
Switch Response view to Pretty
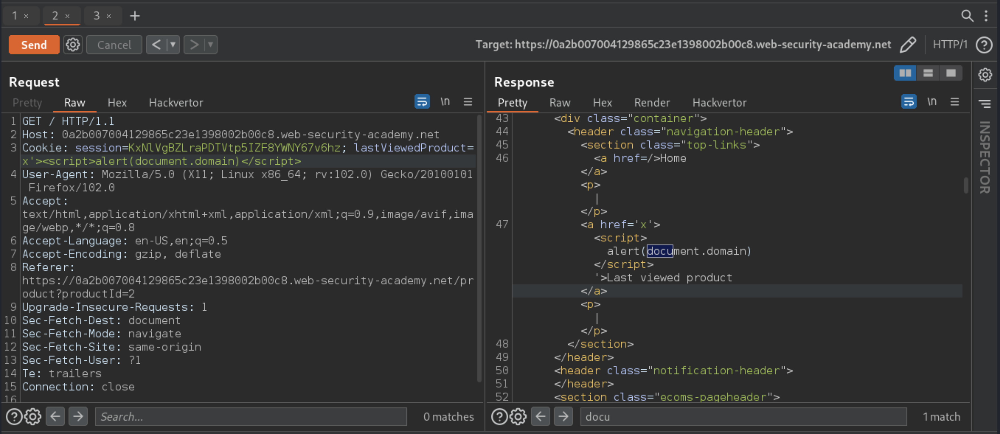pyautogui.click(x=512, y=102)
